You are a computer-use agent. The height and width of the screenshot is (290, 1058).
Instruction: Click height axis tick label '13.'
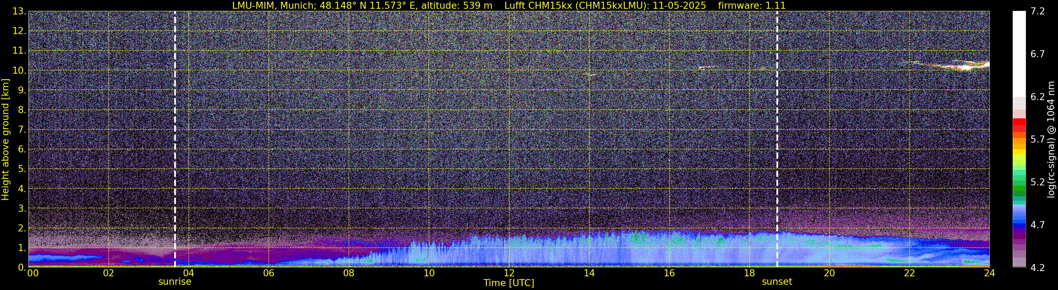[19, 12]
